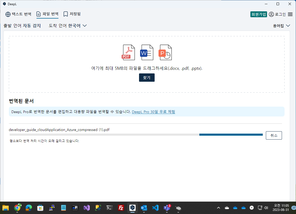Expand the 용어집 glossary dropdown
The image size is (296, 214).
coord(281,26)
